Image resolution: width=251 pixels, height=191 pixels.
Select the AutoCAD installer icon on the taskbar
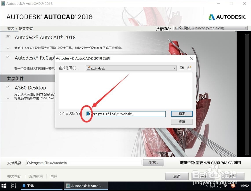85,186
